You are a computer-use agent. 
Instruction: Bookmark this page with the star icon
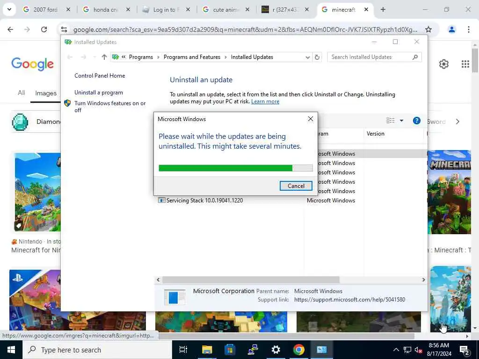428,29
